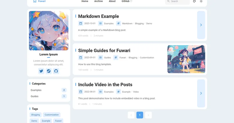Toggle light/dark mode sun icon
This screenshot has width=234, height=123.
(201, 1)
